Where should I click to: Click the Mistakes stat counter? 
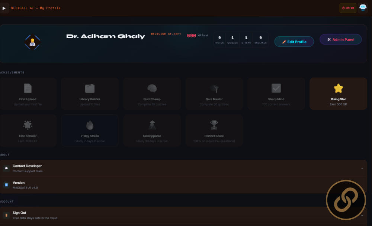260,40
